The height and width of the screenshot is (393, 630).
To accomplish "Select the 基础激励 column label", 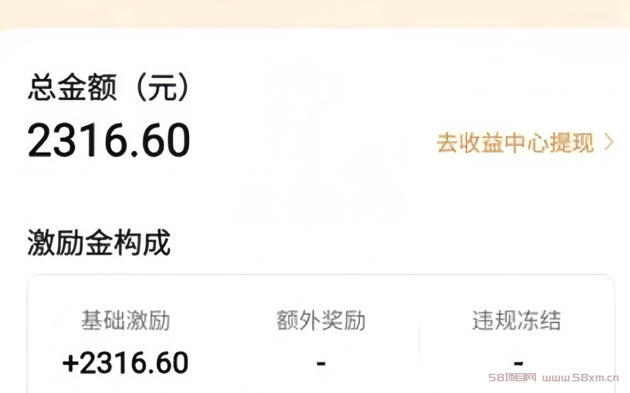I will [125, 321].
